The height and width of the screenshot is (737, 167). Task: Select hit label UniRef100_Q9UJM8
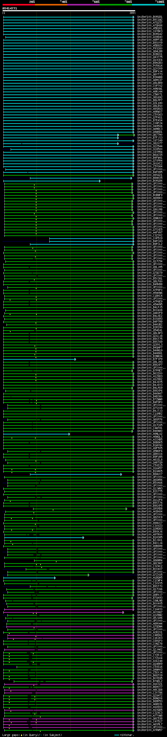[150, 209]
